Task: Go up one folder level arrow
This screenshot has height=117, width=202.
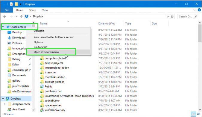Action: (x=21, y=16)
